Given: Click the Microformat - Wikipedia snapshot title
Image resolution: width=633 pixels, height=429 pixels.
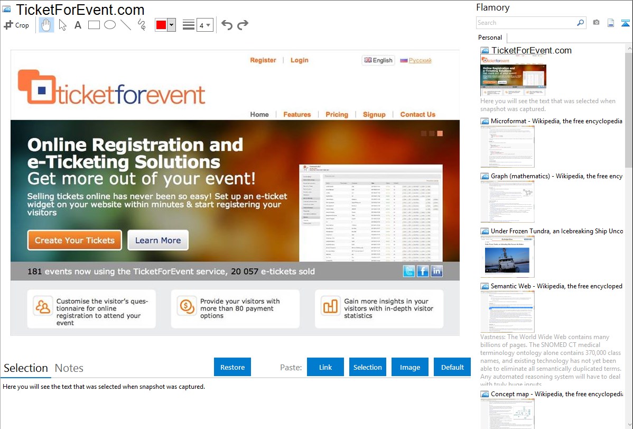Looking at the screenshot, I should pyautogui.click(x=556, y=121).
